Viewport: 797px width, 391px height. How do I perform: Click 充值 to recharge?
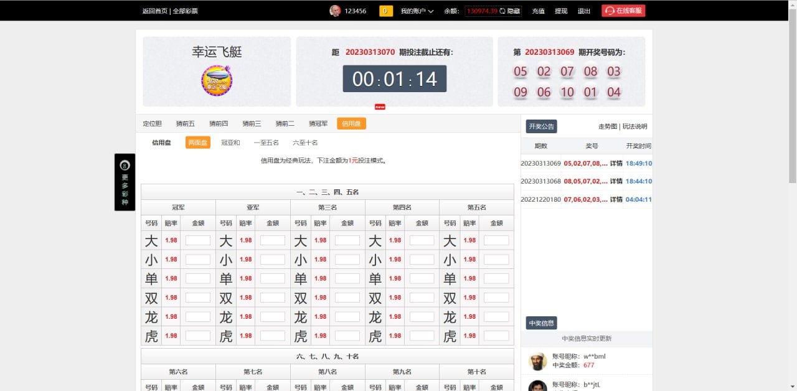point(538,11)
